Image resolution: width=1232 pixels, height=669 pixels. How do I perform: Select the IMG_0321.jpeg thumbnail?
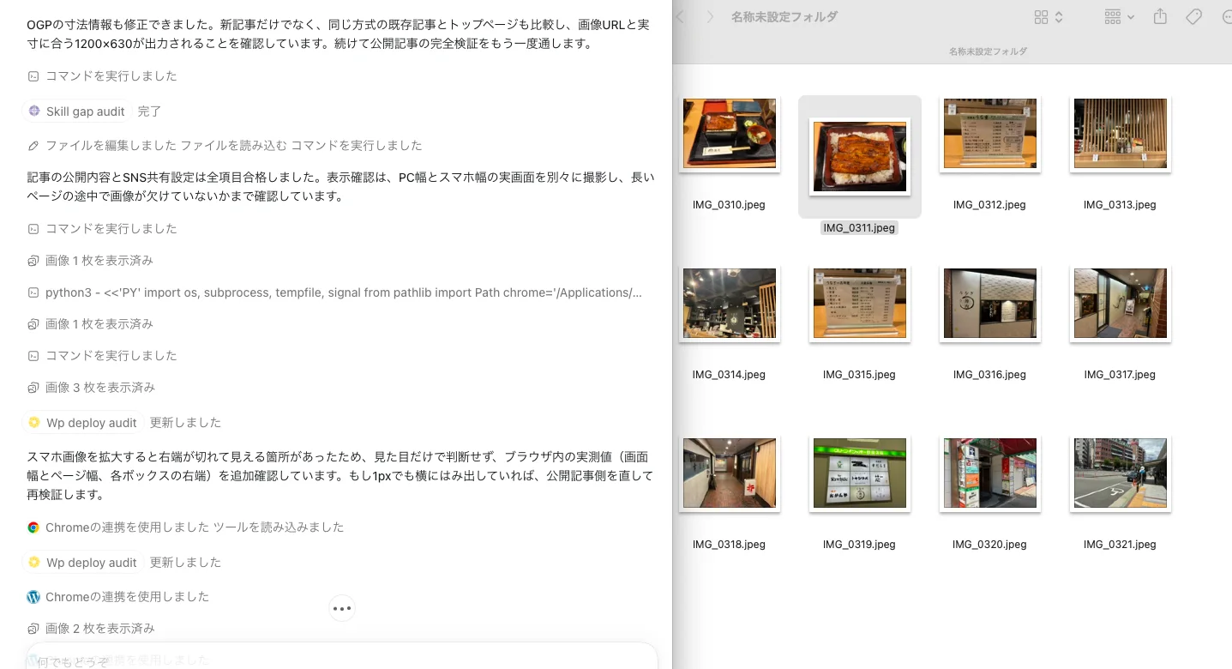[1120, 473]
